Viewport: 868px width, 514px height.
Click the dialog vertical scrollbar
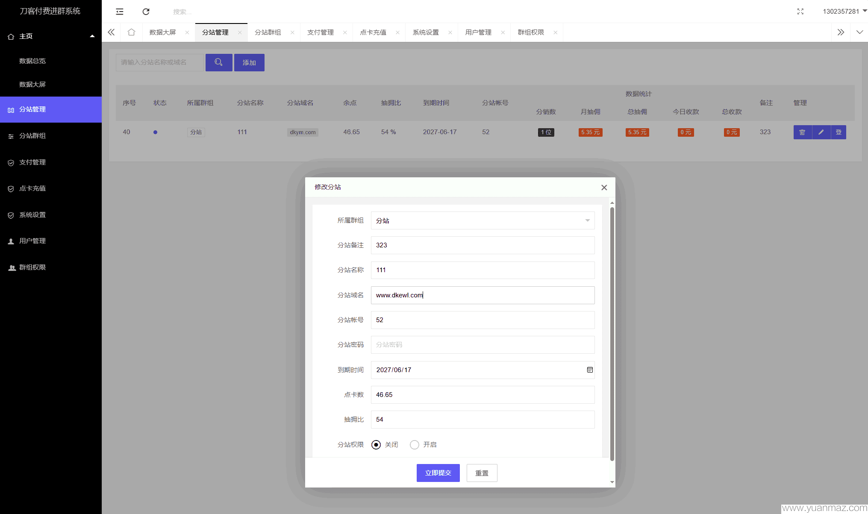[612, 333]
